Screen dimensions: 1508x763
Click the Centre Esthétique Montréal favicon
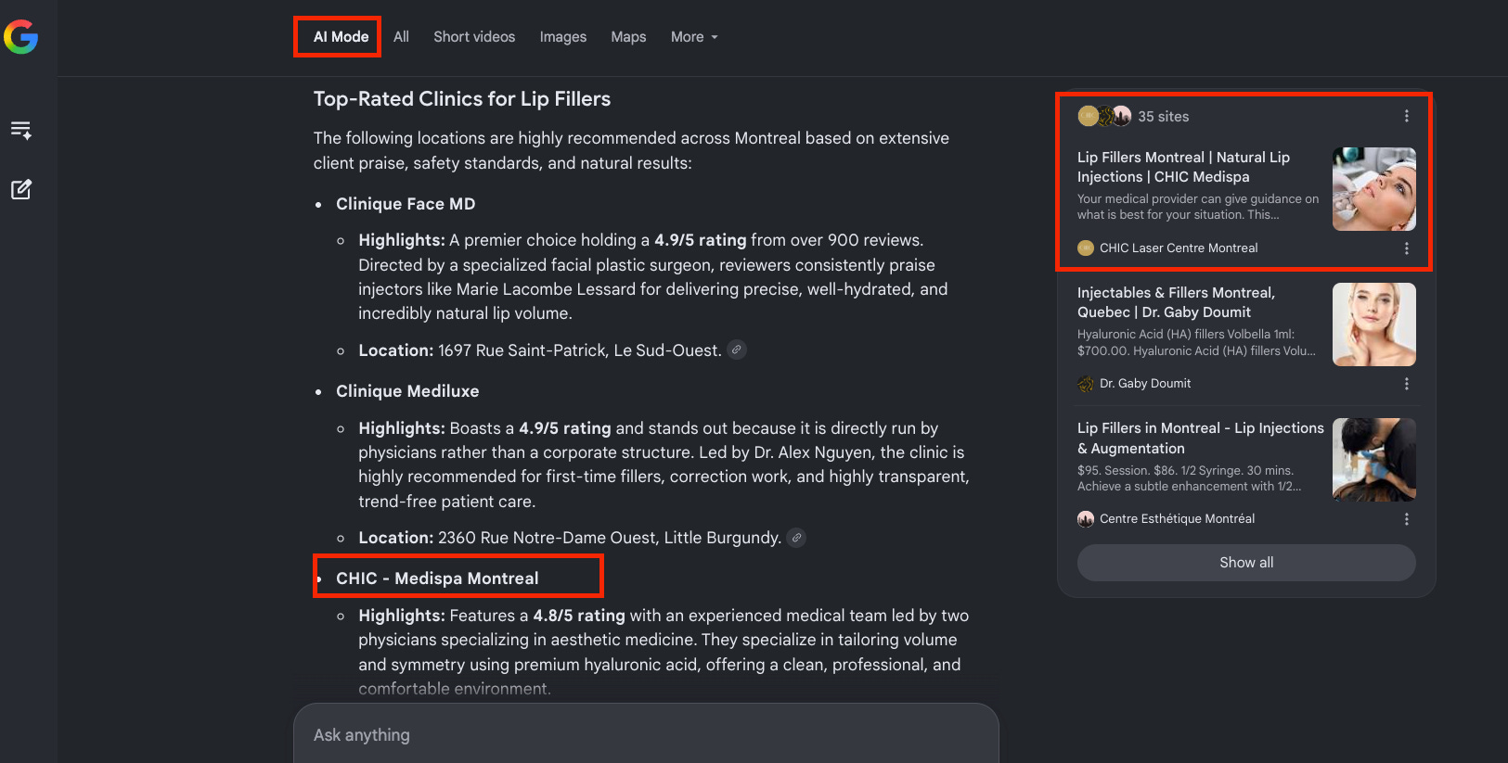pos(1086,519)
